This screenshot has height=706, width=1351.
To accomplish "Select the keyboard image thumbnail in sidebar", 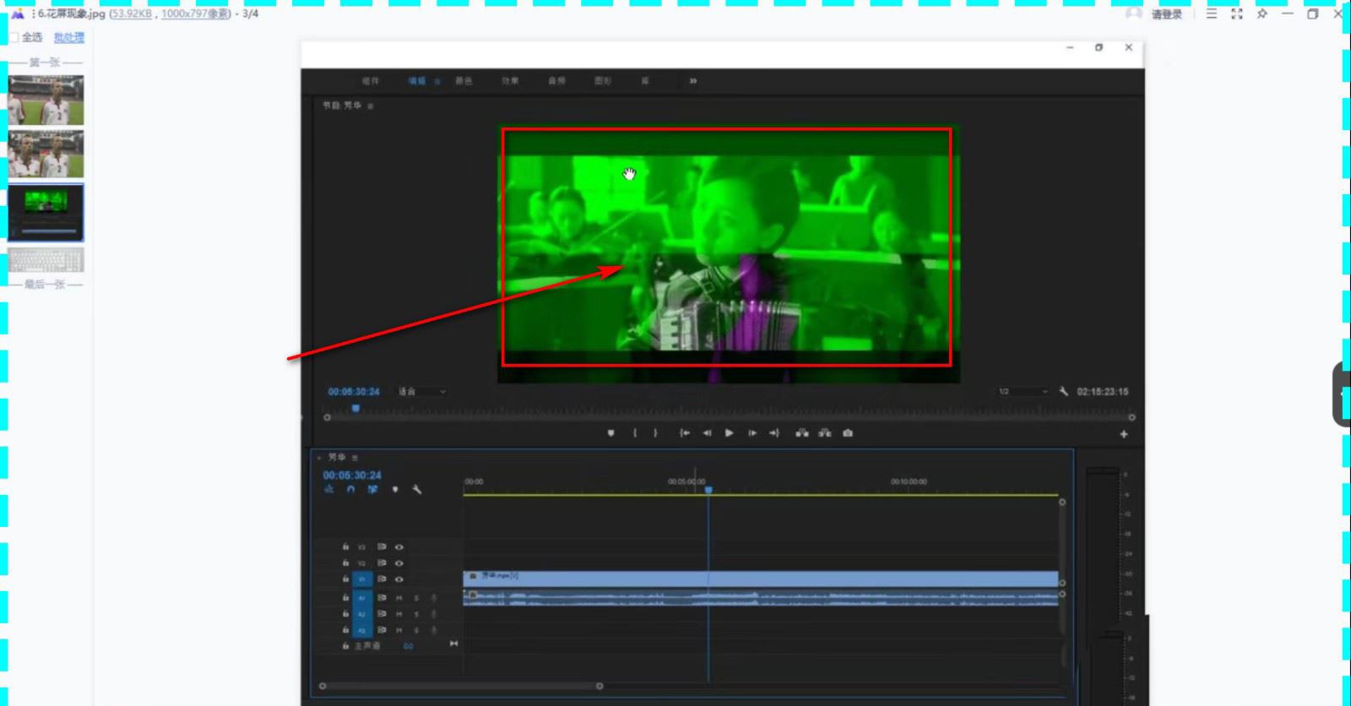I will [46, 260].
